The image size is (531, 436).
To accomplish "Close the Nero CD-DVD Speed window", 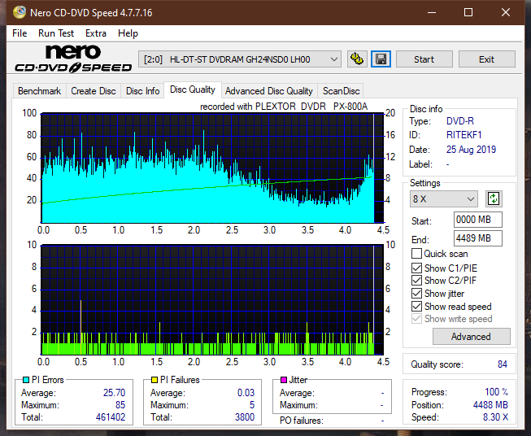I will (x=506, y=12).
